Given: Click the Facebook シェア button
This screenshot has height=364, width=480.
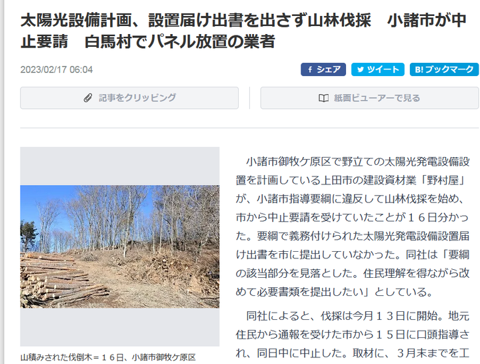Looking at the screenshot, I should click(323, 69).
